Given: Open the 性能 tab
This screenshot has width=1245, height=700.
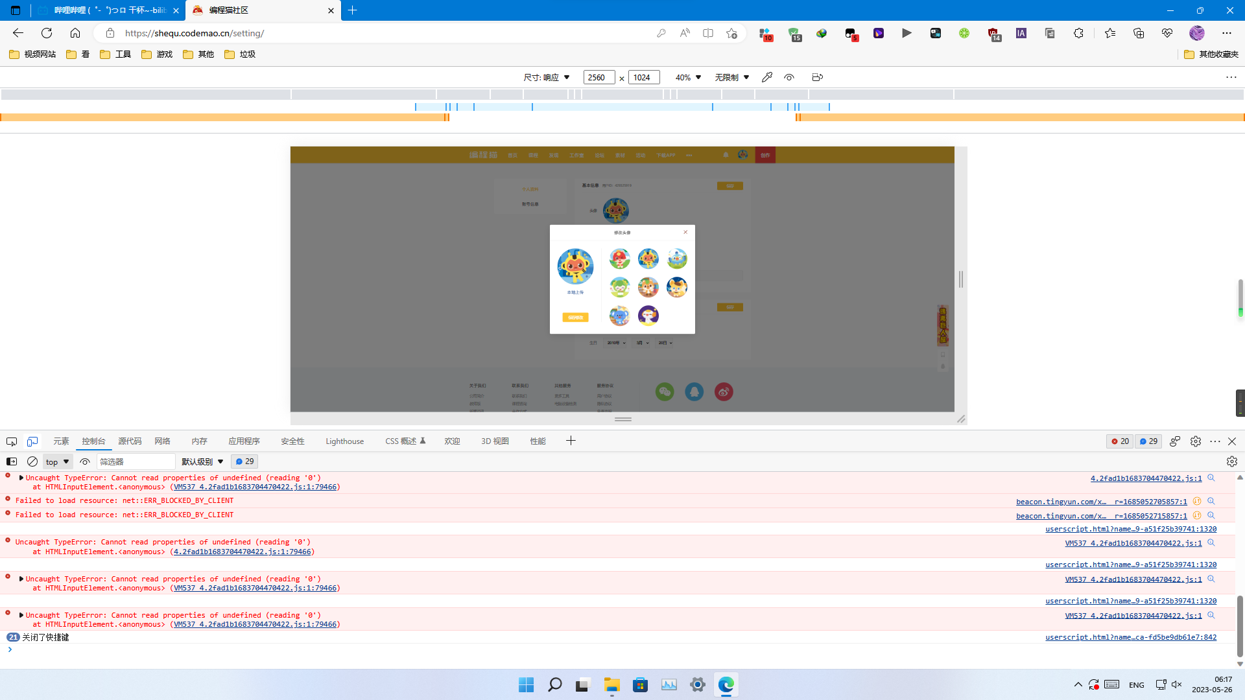Looking at the screenshot, I should pos(538,441).
